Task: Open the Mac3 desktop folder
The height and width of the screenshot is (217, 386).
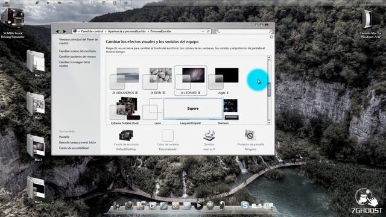Action: pos(36,148)
